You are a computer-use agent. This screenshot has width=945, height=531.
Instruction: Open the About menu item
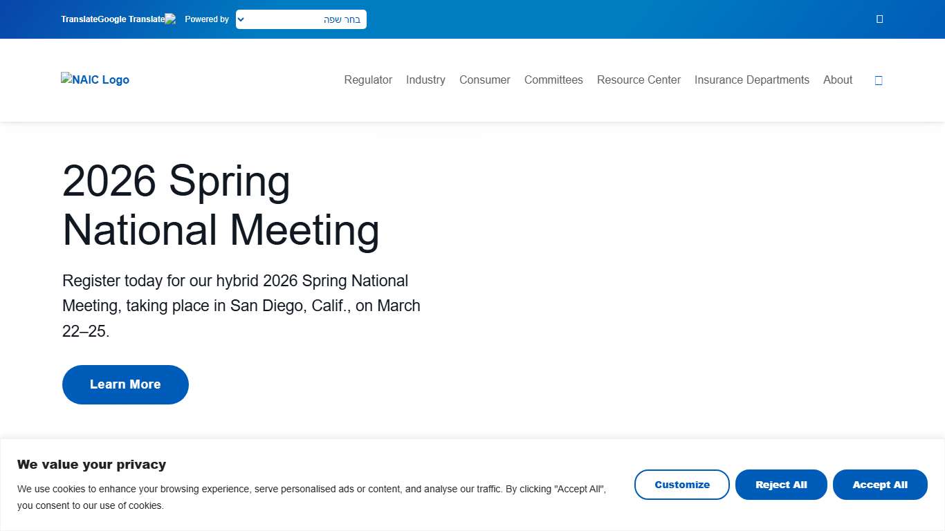(837, 80)
